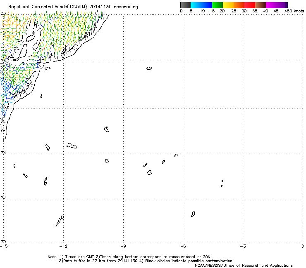The height and width of the screenshot is (268, 306).
Task: Click the latitude label '30'
Action: (3, 14)
